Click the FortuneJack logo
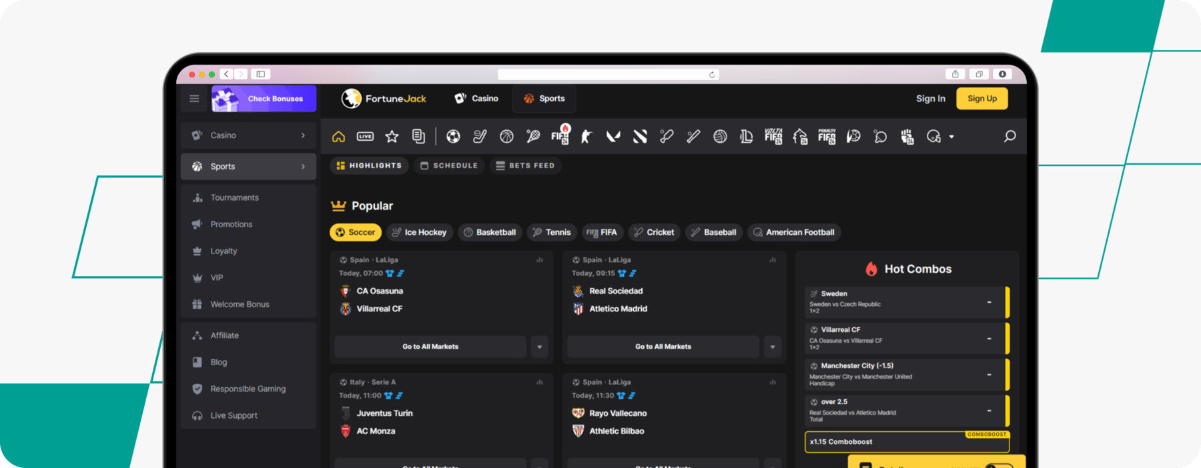1201x468 pixels. 384,99
